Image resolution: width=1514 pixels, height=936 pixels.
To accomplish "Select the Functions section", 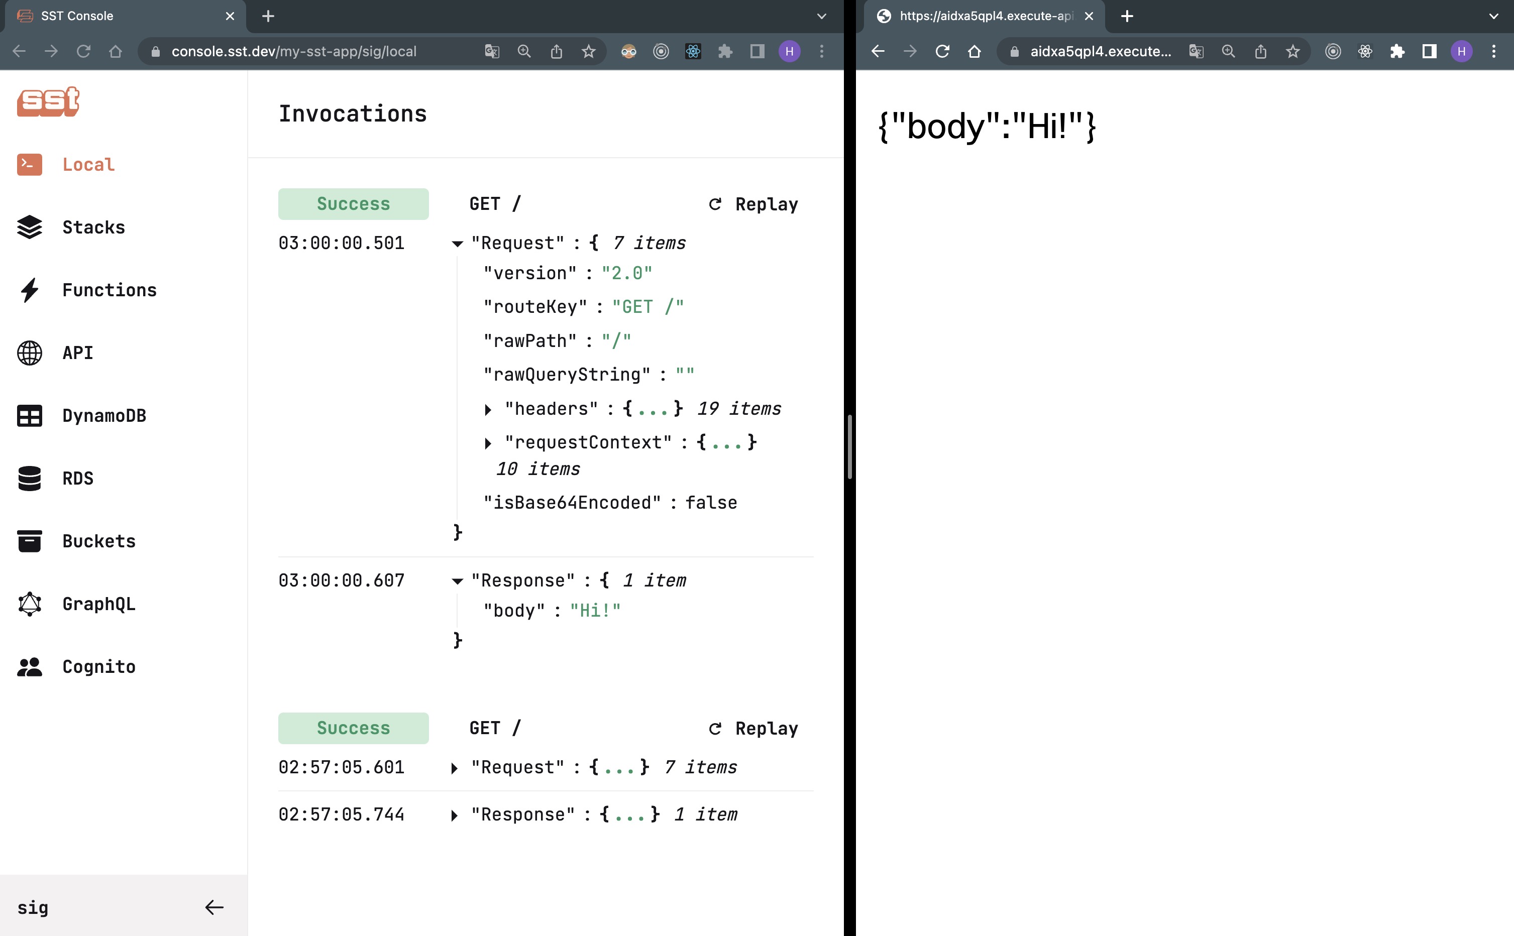I will pyautogui.click(x=109, y=290).
